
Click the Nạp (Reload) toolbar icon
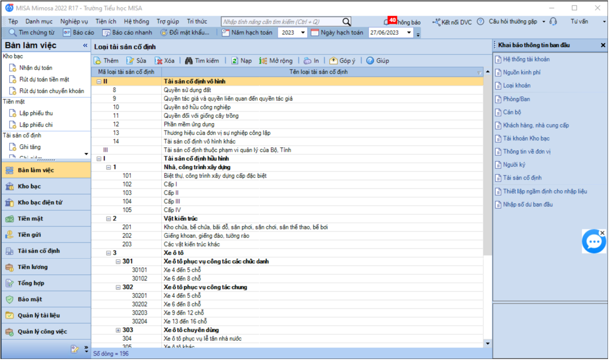[235, 61]
